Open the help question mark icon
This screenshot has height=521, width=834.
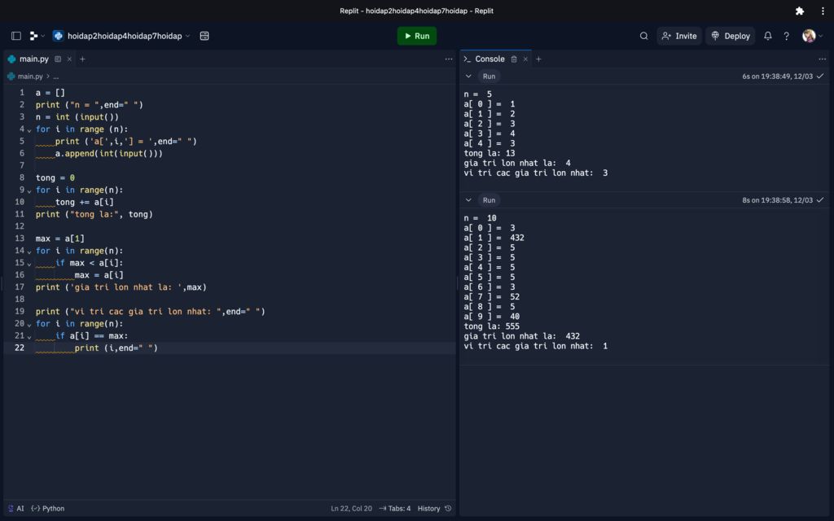pyautogui.click(x=786, y=36)
